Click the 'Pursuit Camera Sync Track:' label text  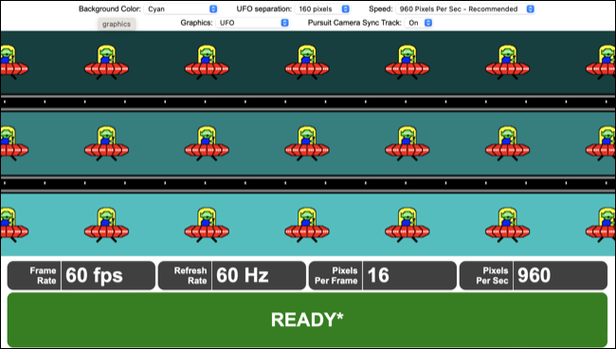(354, 23)
